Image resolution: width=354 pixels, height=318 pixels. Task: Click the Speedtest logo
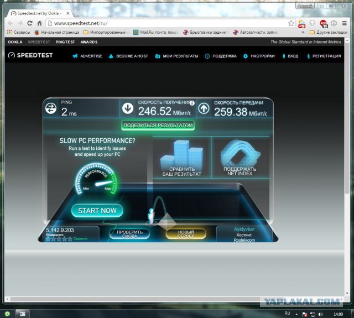pos(30,55)
